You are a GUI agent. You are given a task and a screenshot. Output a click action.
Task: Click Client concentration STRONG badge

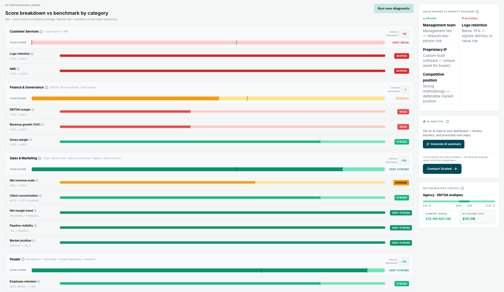pyautogui.click(x=402, y=198)
